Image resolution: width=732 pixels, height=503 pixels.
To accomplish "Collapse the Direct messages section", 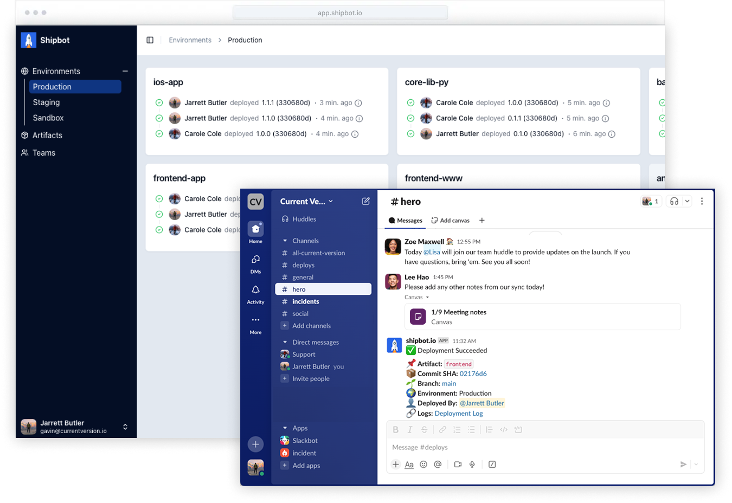I will pyautogui.click(x=285, y=342).
